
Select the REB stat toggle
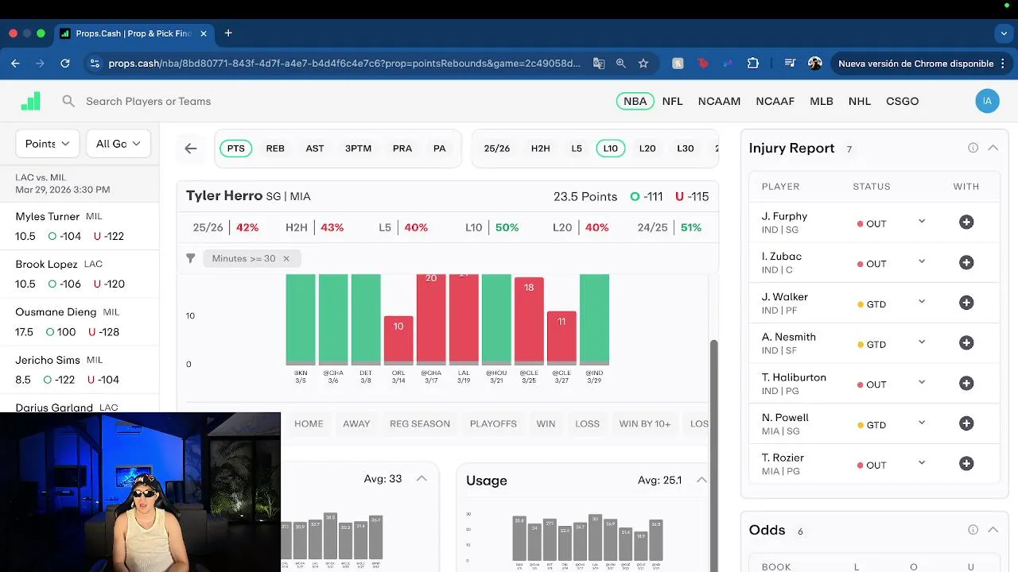click(x=275, y=149)
